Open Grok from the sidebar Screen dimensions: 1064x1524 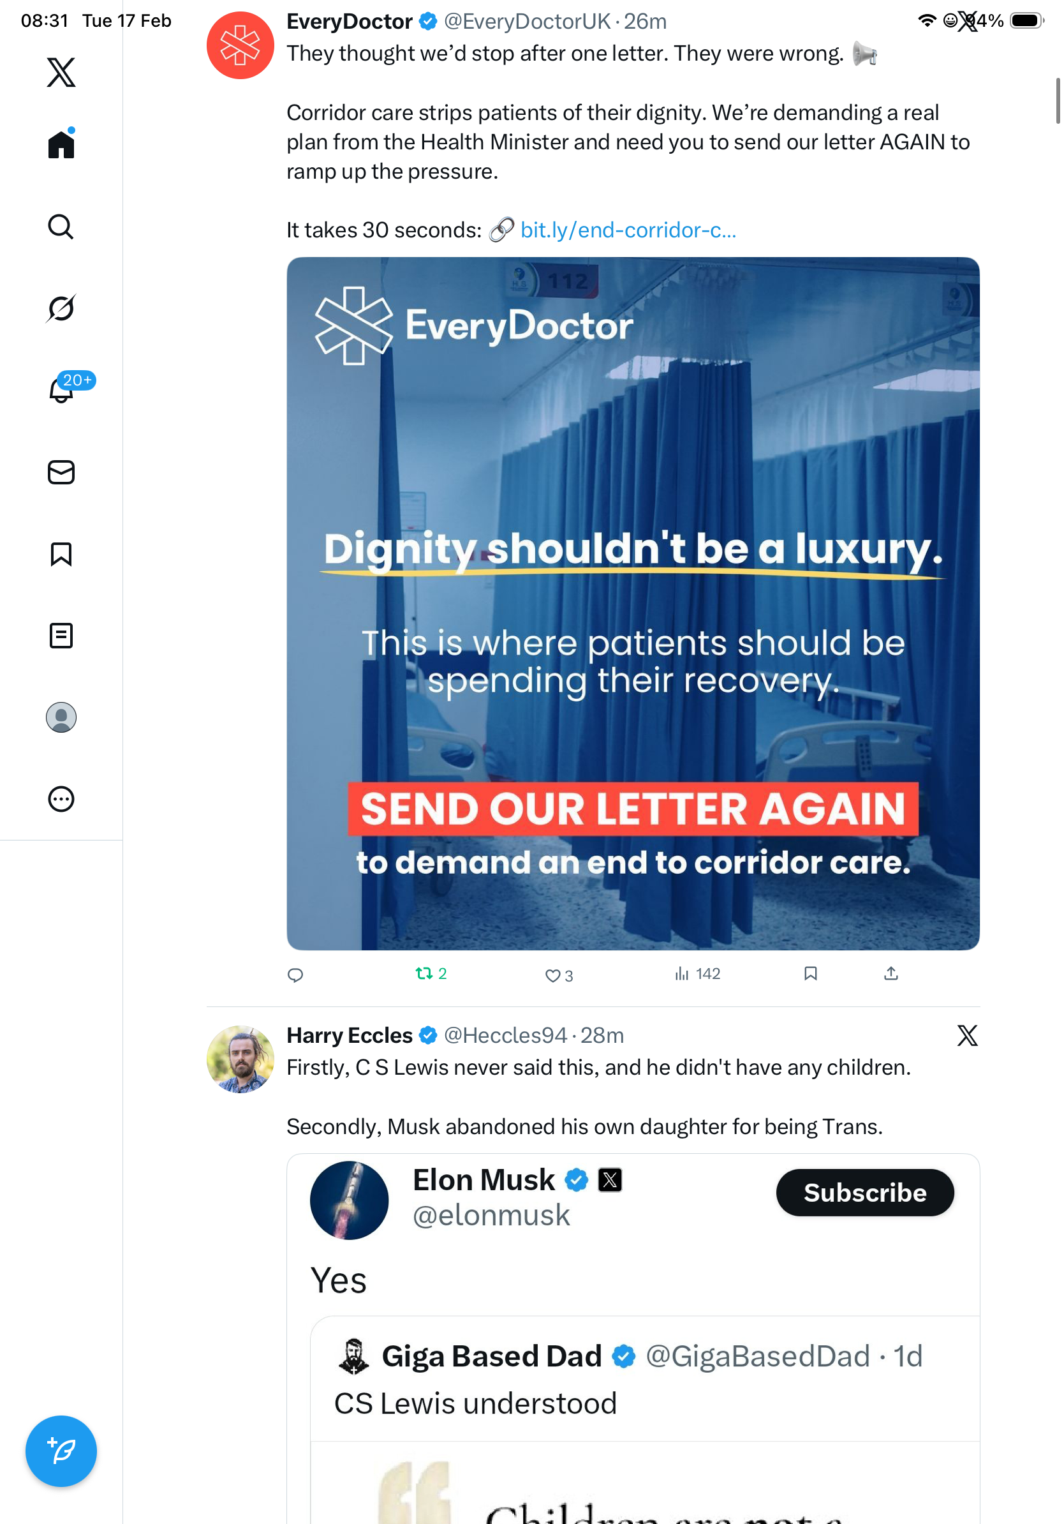pos(61,309)
